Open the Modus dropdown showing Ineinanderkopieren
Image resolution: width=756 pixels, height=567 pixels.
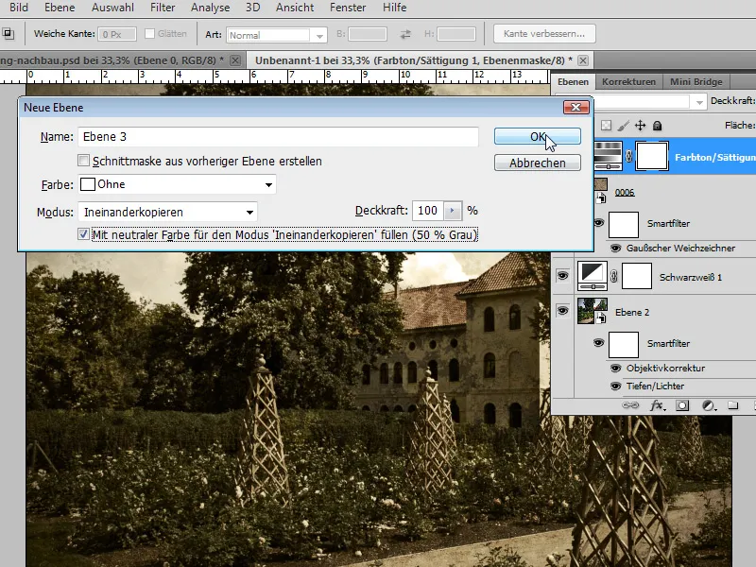click(x=167, y=212)
